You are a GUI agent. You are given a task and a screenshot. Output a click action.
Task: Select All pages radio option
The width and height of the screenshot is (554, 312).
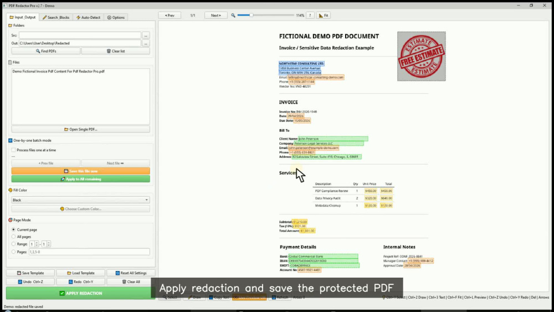click(14, 237)
